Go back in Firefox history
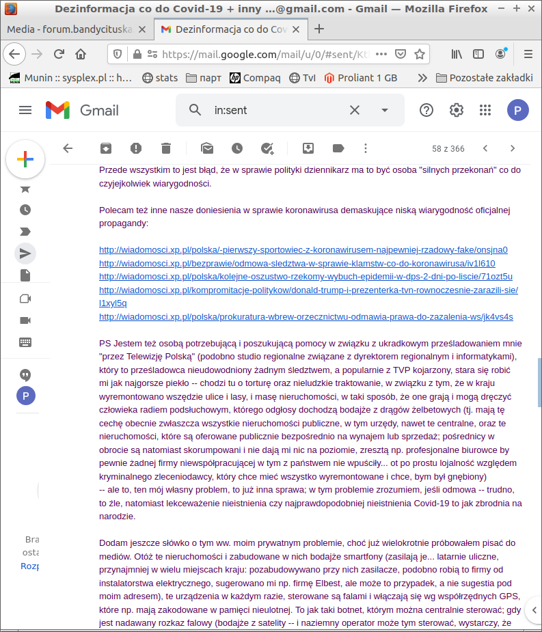 point(14,54)
